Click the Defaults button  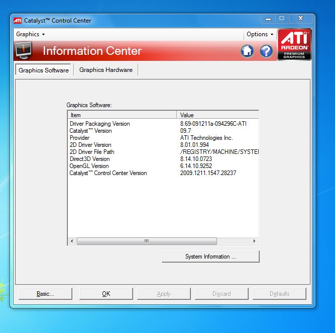pyautogui.click(x=279, y=294)
